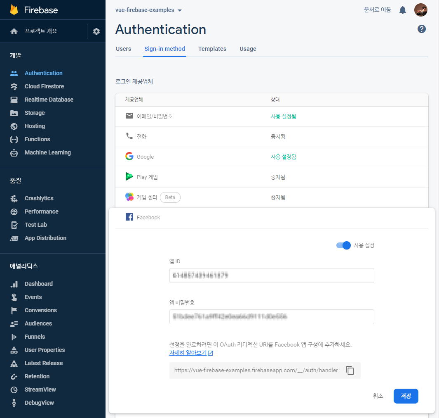Click the Authentication people icon in sidebar
The height and width of the screenshot is (418, 439).
14,73
